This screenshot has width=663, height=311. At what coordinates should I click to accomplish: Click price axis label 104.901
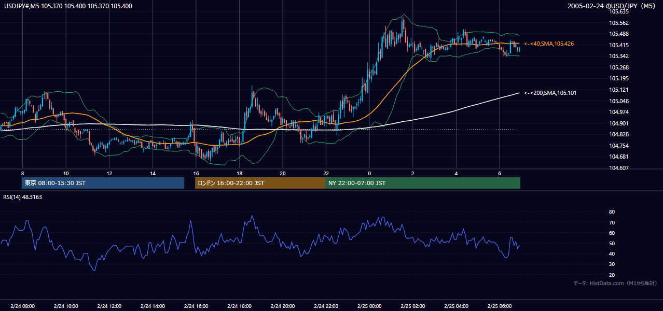pyautogui.click(x=619, y=123)
